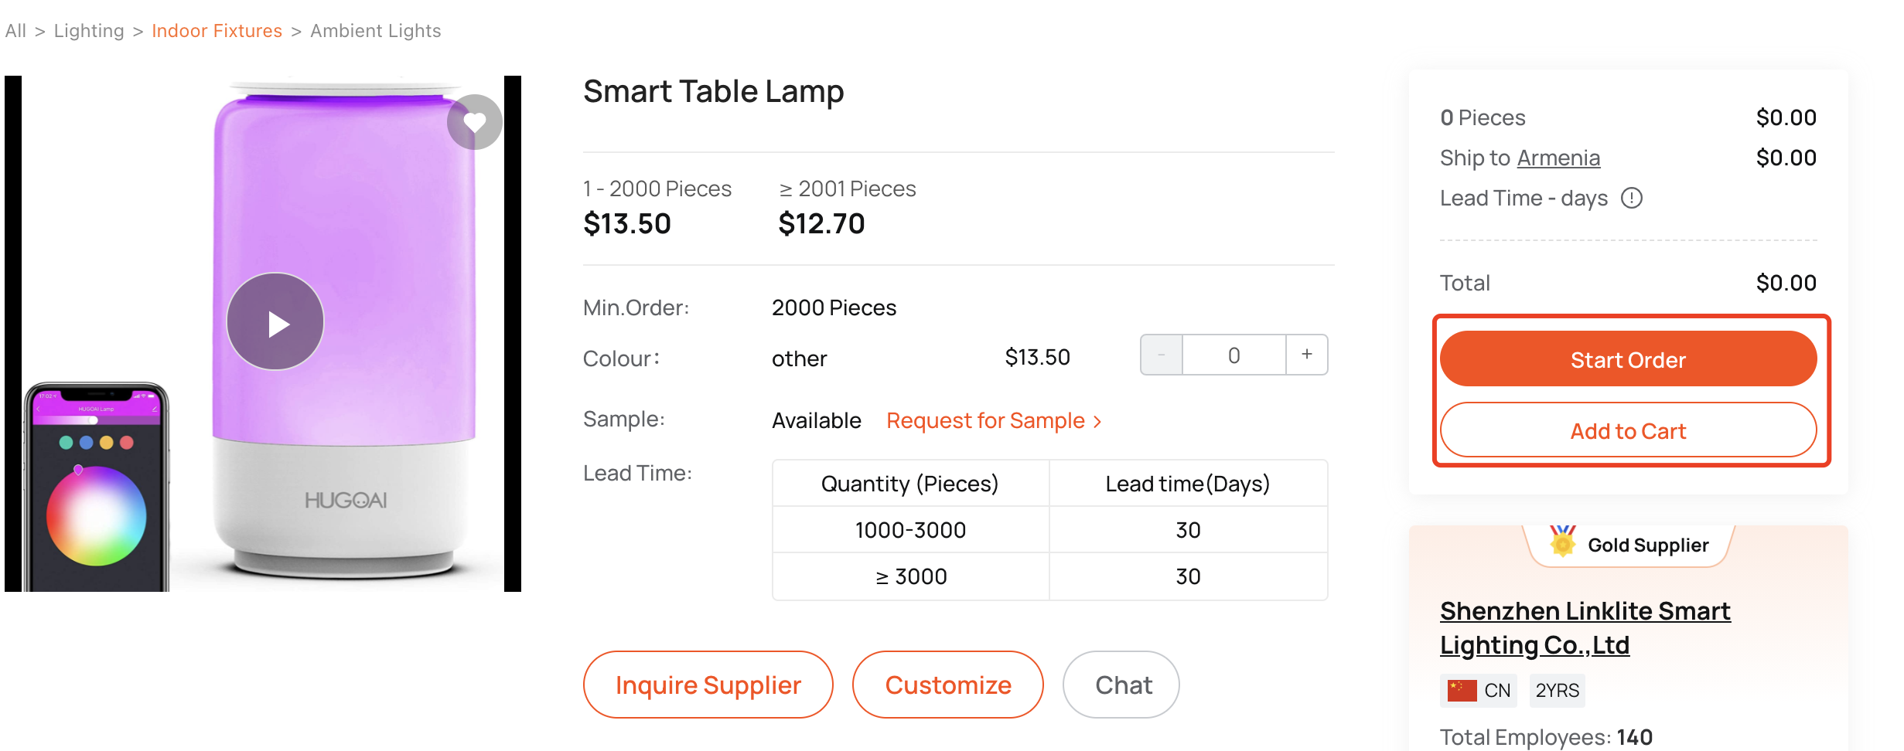Navigate to Lighting breadcrumb category
1904x751 pixels.
[x=89, y=31]
